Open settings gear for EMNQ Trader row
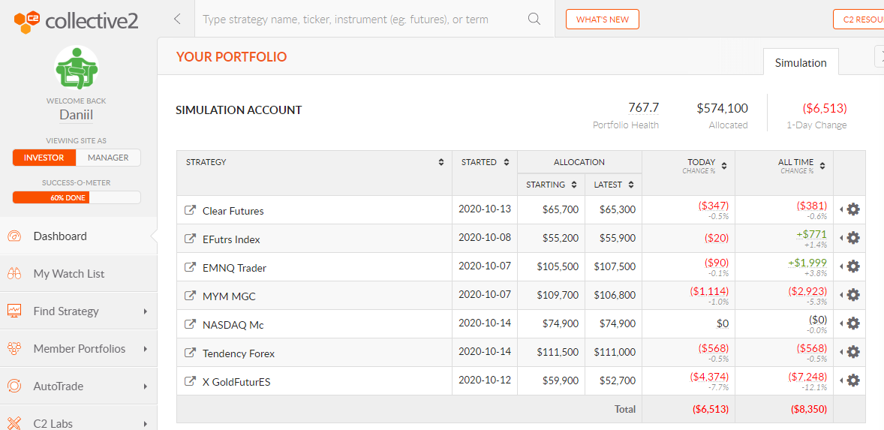The image size is (884, 430). pyautogui.click(x=853, y=266)
